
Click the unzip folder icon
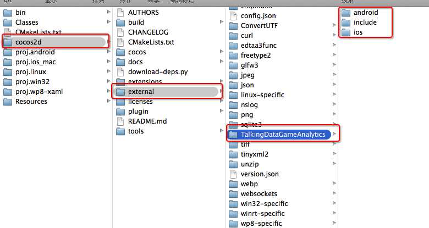233,164
